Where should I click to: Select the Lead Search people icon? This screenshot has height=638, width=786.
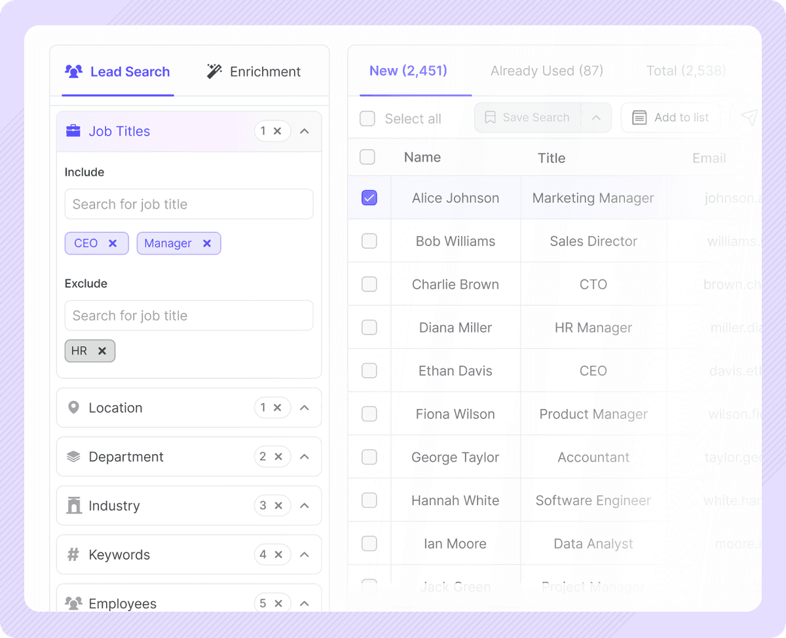tap(75, 73)
